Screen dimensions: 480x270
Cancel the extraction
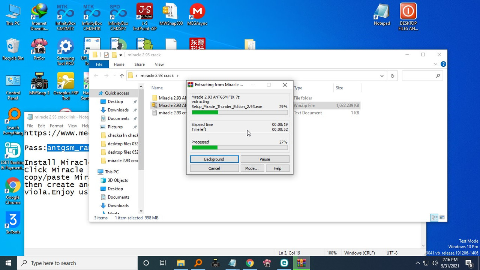[214, 168]
